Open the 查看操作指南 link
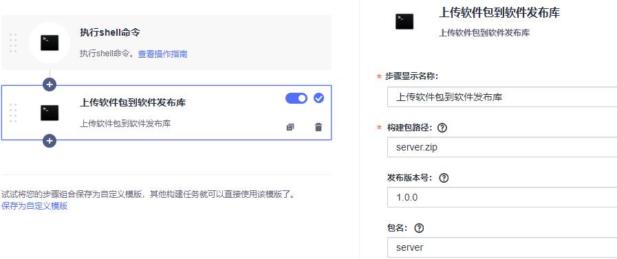 162,54
